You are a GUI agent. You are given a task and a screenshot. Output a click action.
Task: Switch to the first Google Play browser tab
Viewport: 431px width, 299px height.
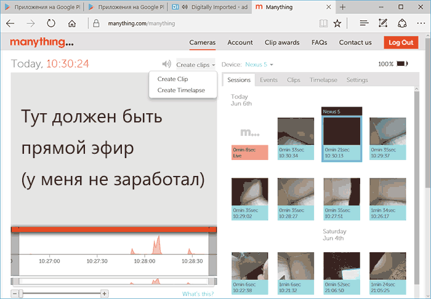[42, 7]
